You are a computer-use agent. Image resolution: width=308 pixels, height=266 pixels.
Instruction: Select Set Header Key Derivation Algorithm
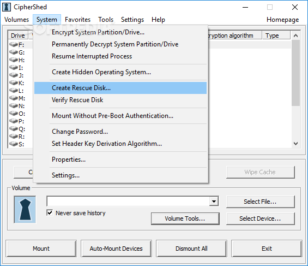[120, 144]
